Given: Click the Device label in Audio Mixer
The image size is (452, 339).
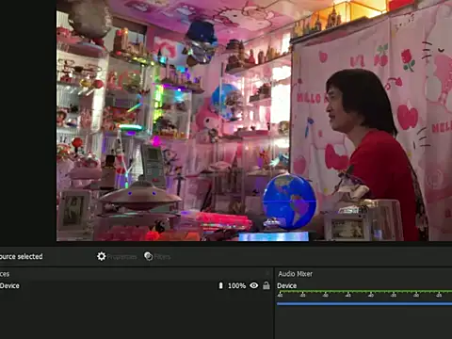Looking at the screenshot, I should point(286,285).
